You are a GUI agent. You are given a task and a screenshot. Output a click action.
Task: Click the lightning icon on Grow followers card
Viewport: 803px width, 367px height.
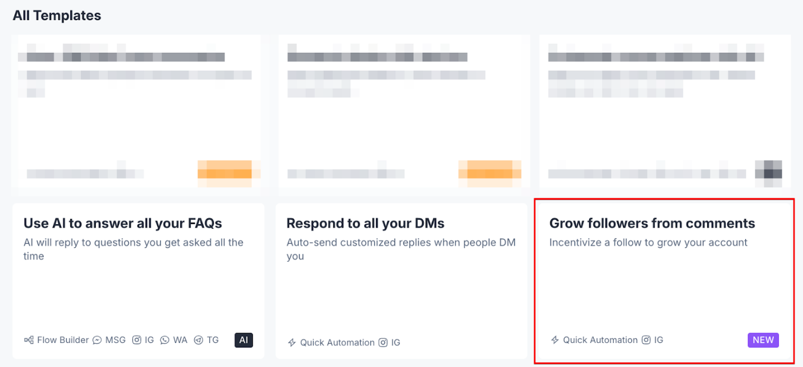tap(555, 340)
